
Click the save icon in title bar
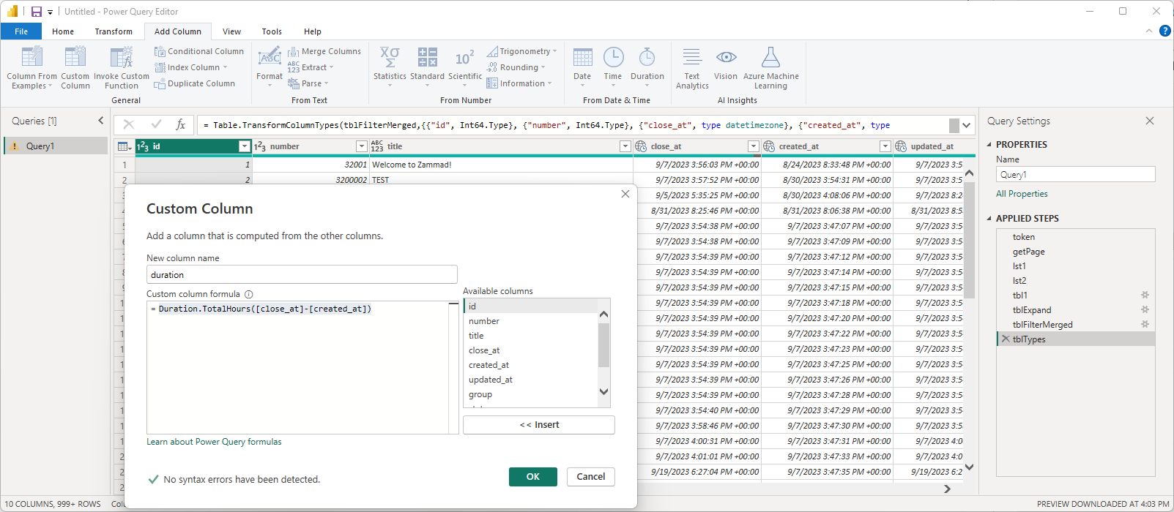click(x=36, y=12)
